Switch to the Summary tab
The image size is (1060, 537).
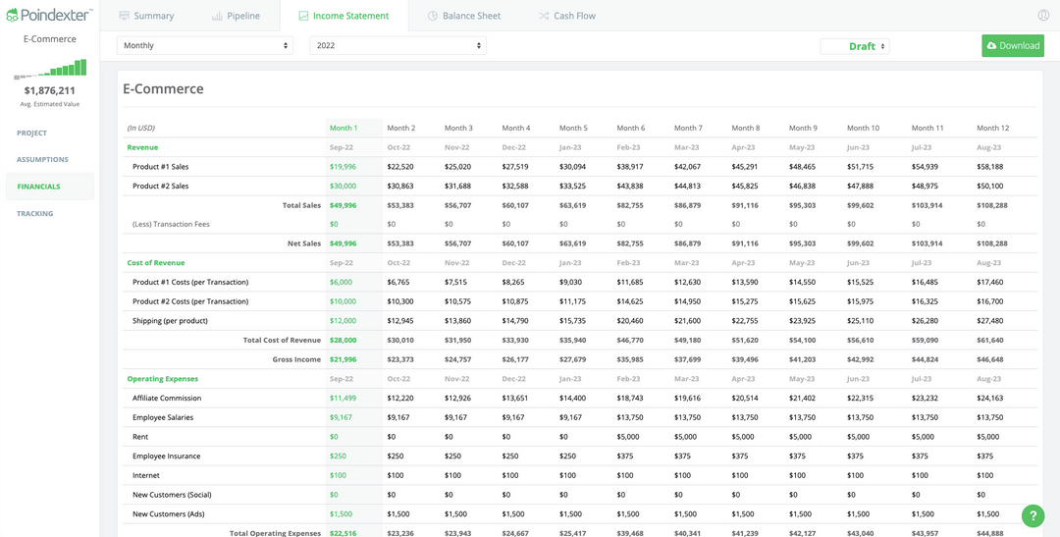click(x=146, y=16)
